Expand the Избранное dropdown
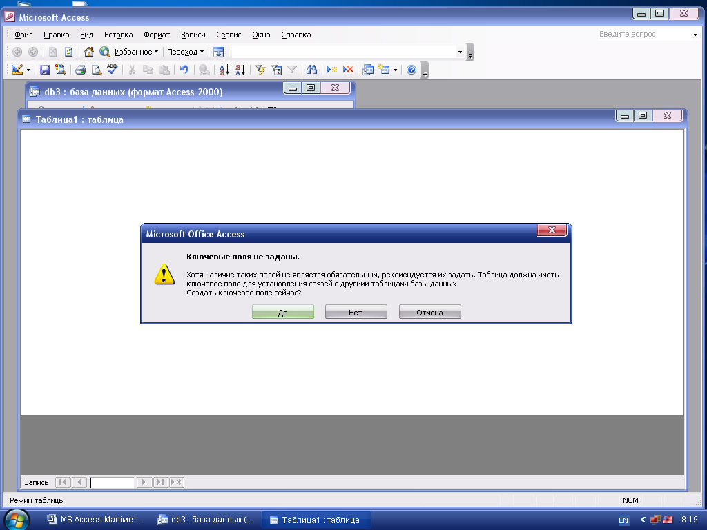This screenshot has width=707, height=530. (x=136, y=52)
